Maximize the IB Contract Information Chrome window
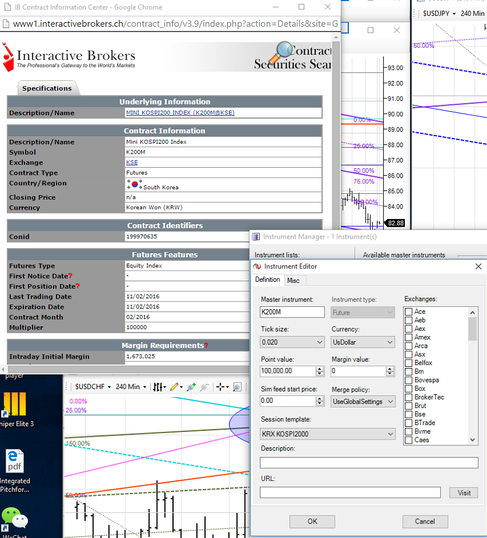 (301, 7)
